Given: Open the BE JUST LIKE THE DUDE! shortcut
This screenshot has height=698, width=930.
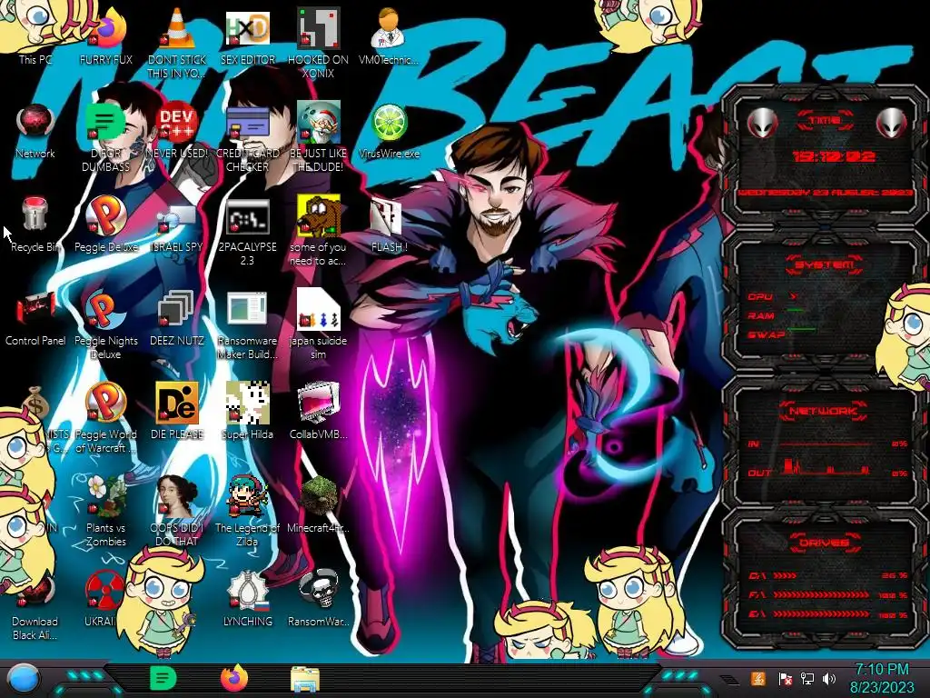Looking at the screenshot, I should tap(318, 136).
